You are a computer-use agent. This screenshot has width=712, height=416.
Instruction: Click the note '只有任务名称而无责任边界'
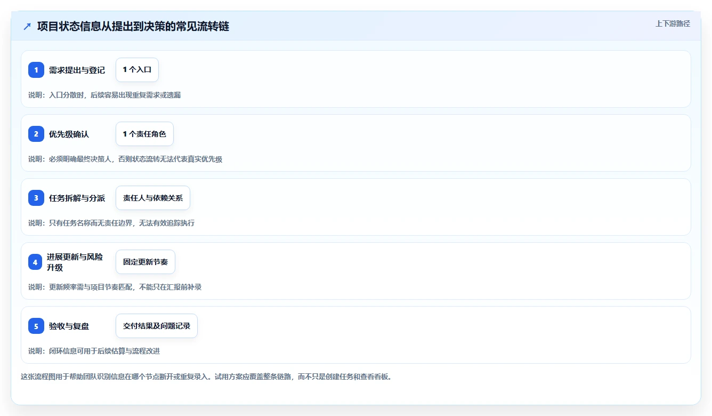click(111, 223)
